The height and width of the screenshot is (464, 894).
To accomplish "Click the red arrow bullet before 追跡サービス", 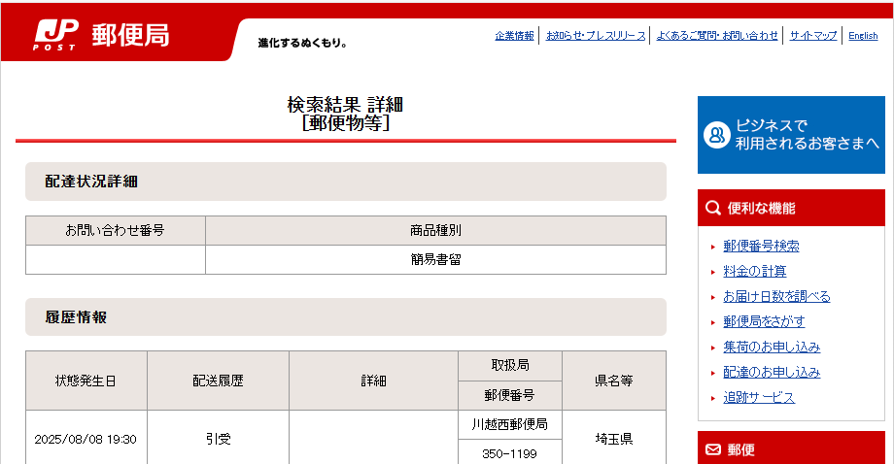I will tap(713, 398).
